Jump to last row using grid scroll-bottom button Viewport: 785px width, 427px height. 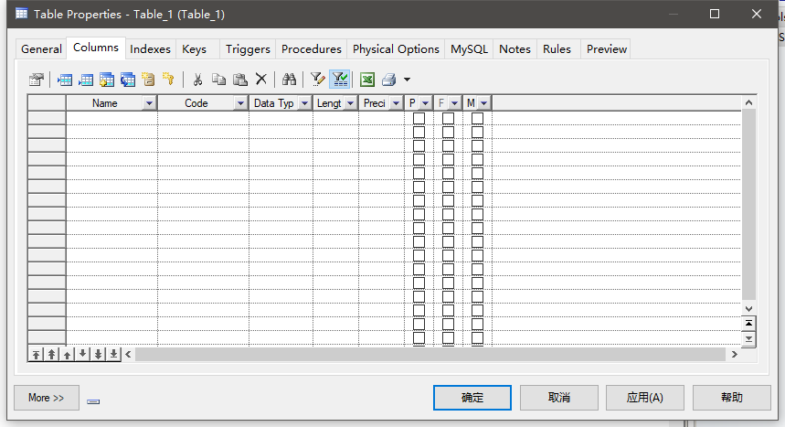pyautogui.click(x=748, y=339)
